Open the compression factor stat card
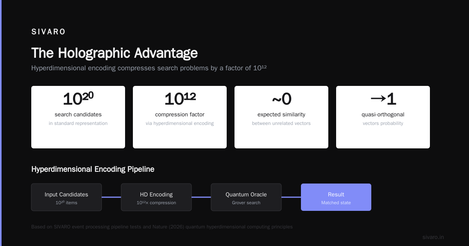The image size is (469, 246). click(180, 117)
